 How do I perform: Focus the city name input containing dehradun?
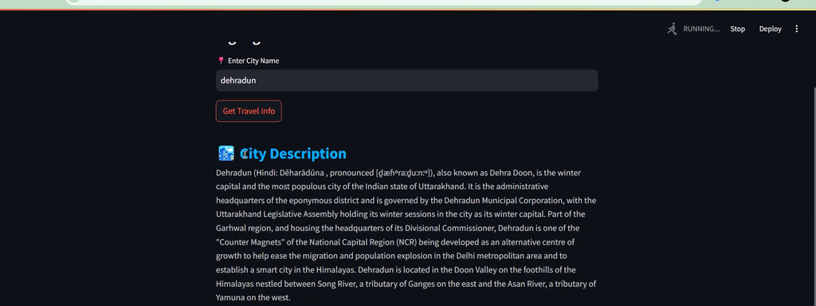[x=406, y=80]
